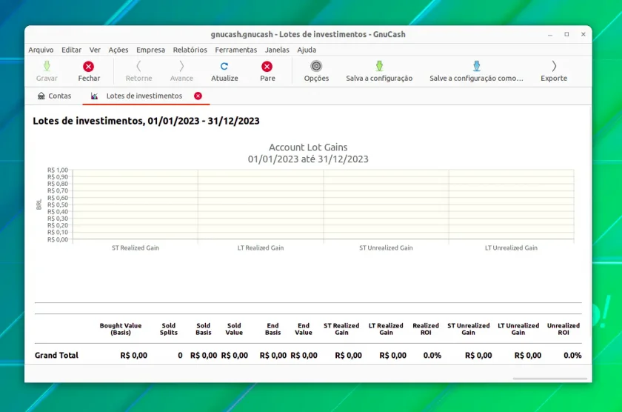Click Salva a configuração toolbar button
622x412 pixels.
click(x=379, y=71)
